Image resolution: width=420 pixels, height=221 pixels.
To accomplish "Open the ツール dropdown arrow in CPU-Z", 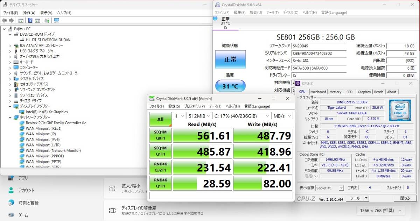I will tap(366, 198).
